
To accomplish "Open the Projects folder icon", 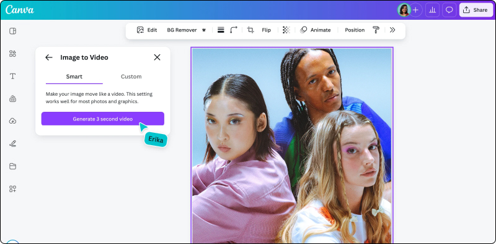I will click(12, 166).
